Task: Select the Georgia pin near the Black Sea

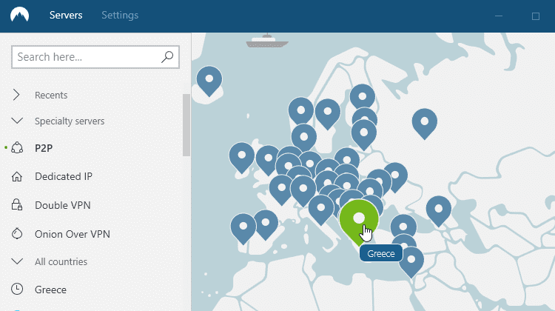Action: tap(439, 211)
